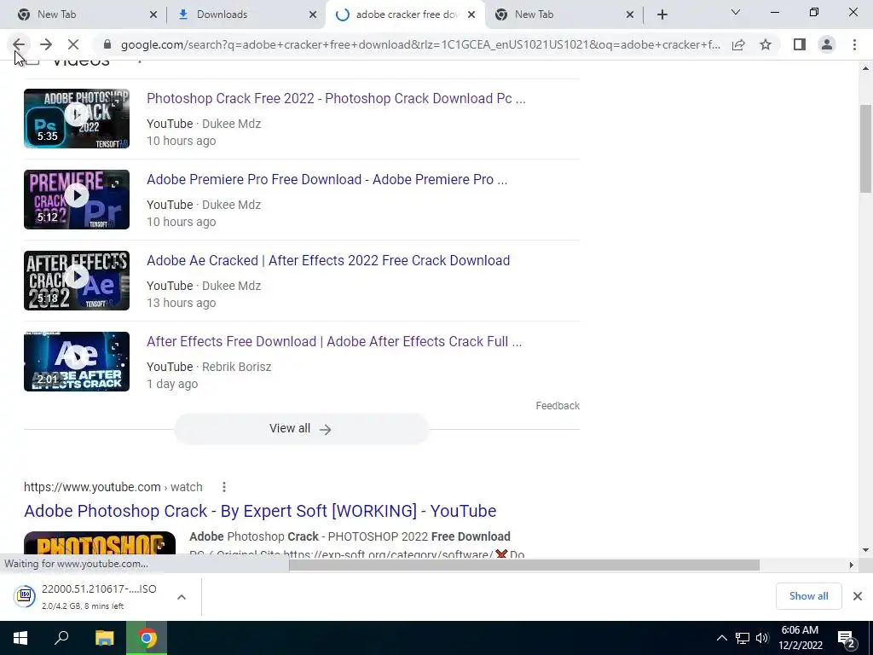Select the adobe cracker search tab
The width and height of the screenshot is (873, 655).
coord(405,14)
